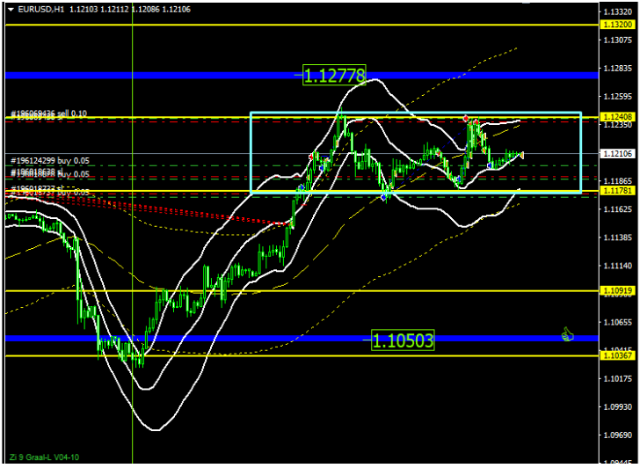640x468 pixels.
Task: Click the top edge of cyan rectangle
Action: (413, 113)
